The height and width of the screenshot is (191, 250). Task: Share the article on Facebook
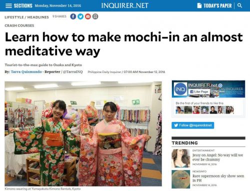tap(73, 16)
